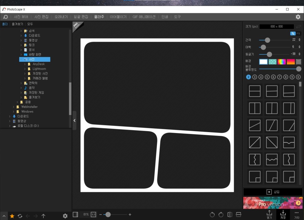
Task: Pick the white background swatch
Action: point(263,62)
